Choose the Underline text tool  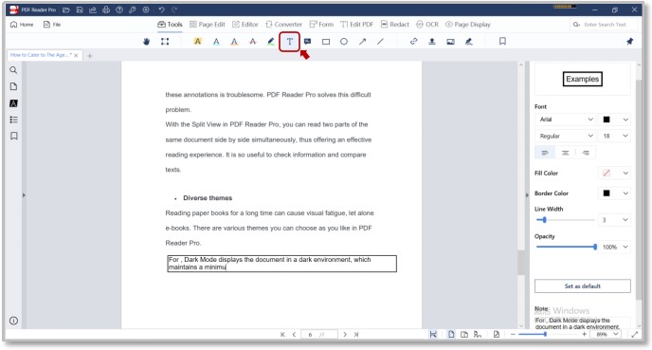coord(216,42)
